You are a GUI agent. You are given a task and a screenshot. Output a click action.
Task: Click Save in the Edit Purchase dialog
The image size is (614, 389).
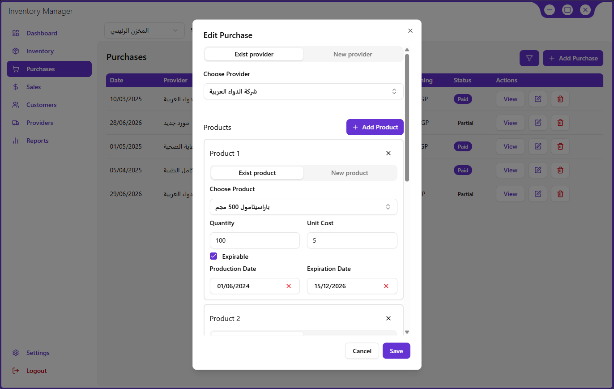397,351
